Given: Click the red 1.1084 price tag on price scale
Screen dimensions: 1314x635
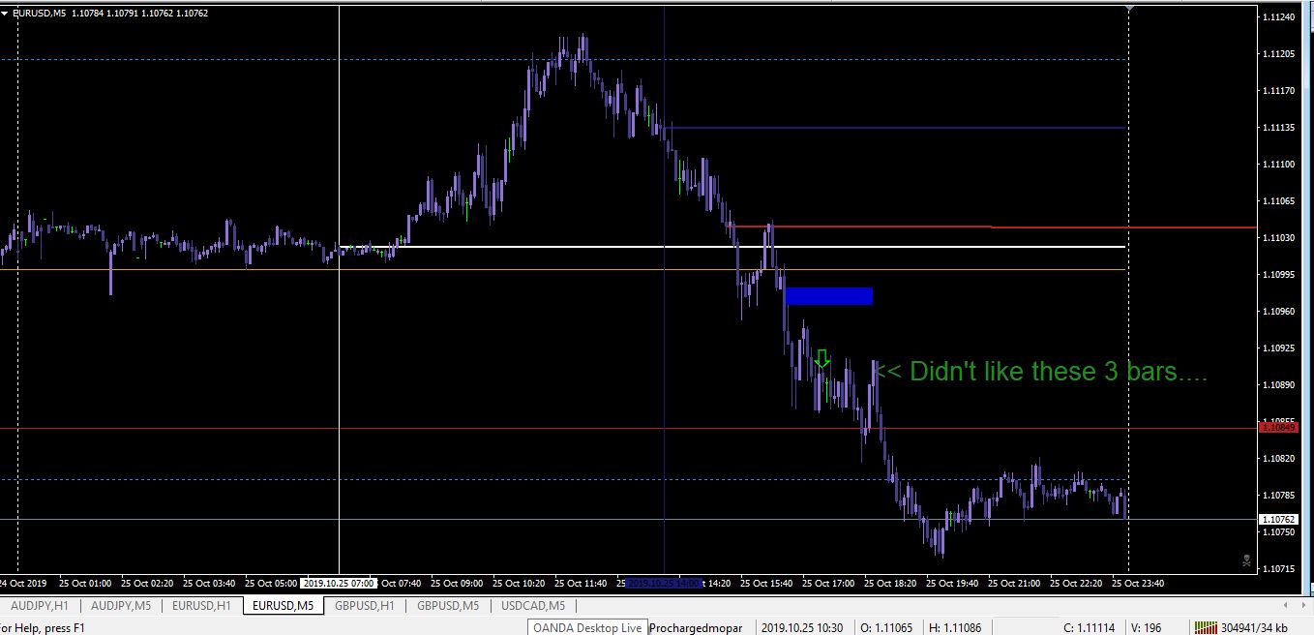Looking at the screenshot, I should tap(1279, 425).
